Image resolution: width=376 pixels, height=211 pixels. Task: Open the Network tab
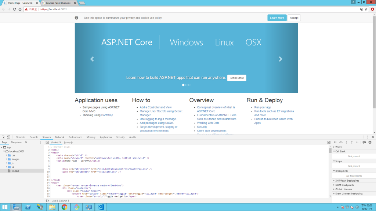point(60,137)
